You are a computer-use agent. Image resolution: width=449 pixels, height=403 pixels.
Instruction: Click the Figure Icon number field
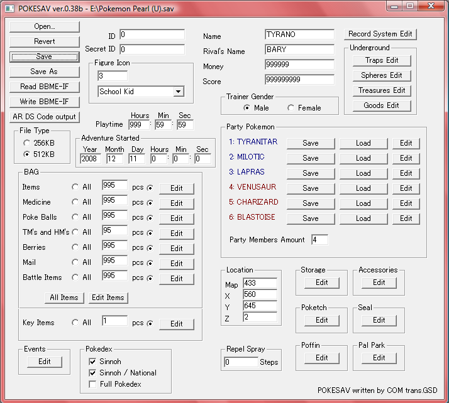pyautogui.click(x=113, y=76)
